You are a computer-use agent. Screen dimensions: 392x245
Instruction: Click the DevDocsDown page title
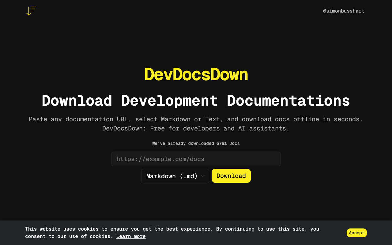point(196,74)
